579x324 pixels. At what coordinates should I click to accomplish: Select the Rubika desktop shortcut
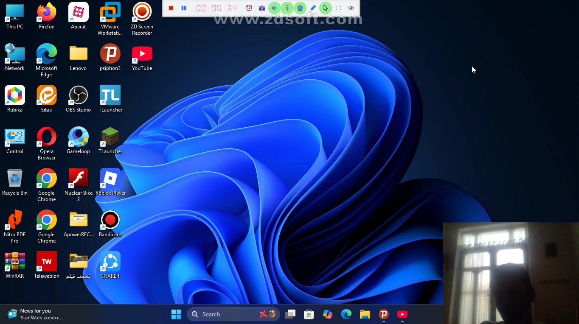(x=15, y=99)
